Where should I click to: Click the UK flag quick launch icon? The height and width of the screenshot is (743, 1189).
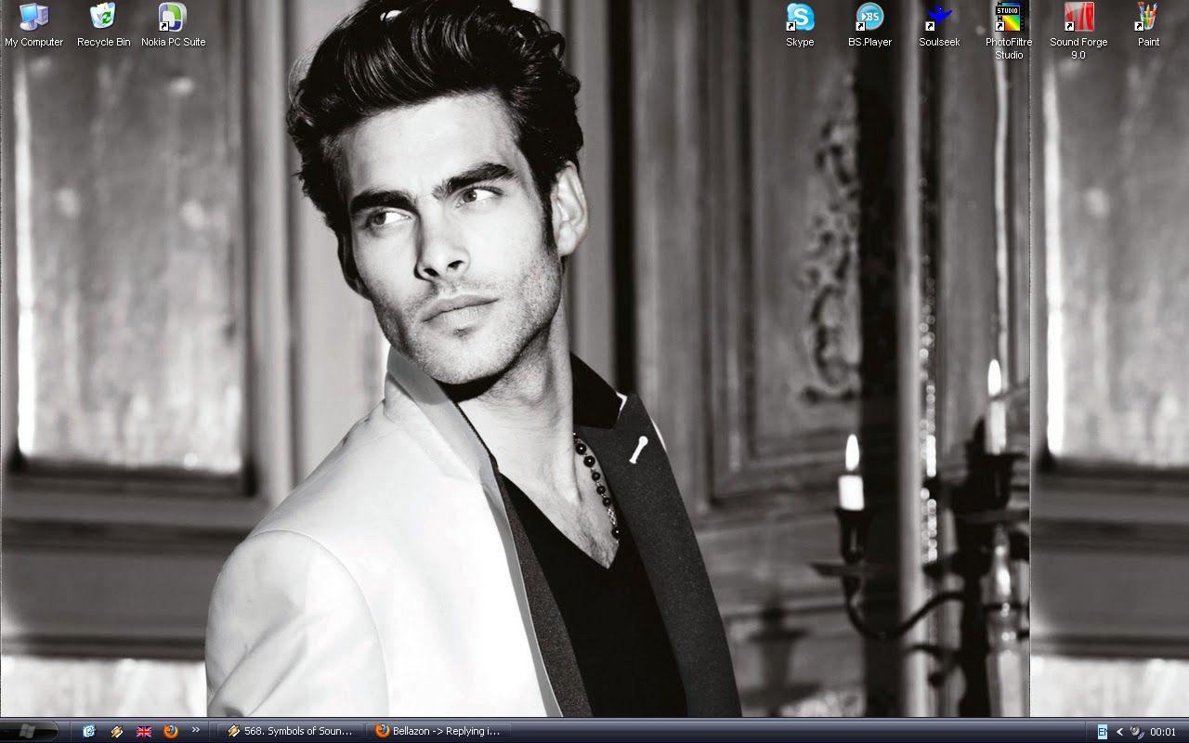pyautogui.click(x=144, y=731)
